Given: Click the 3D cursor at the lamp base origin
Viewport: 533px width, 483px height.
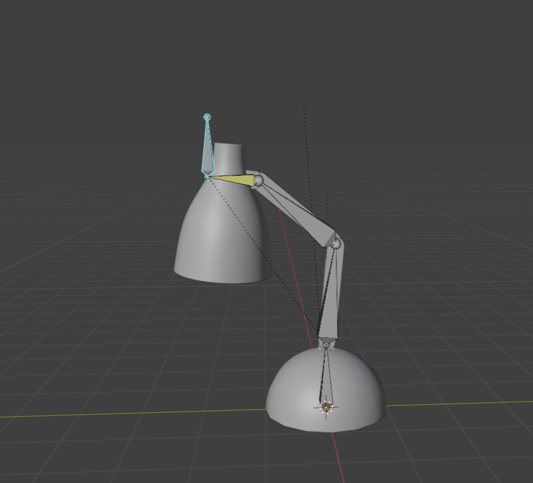Looking at the screenshot, I should (326, 407).
